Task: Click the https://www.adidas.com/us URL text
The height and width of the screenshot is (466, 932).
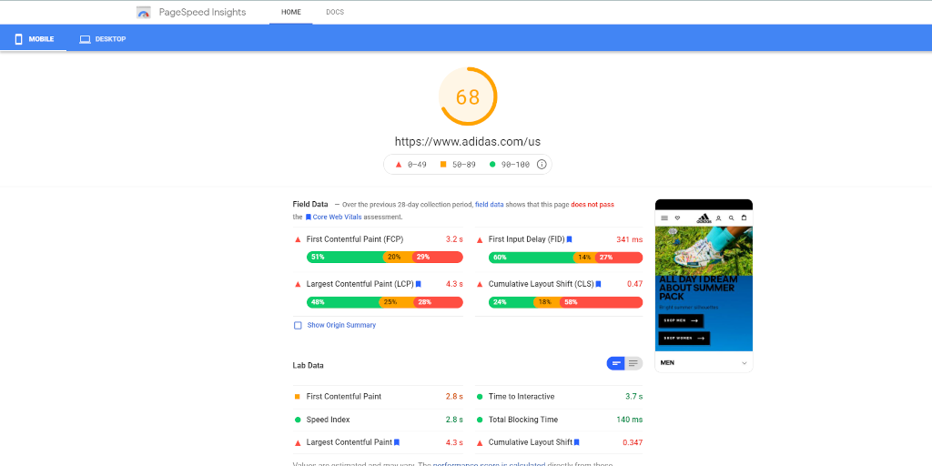Action: tap(468, 142)
